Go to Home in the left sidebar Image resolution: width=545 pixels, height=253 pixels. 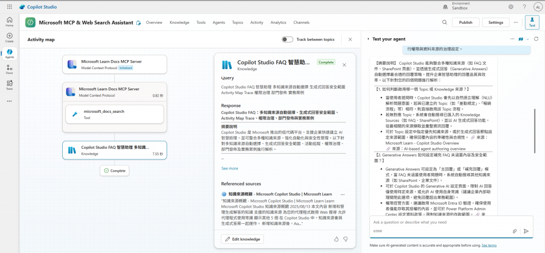point(10,21)
